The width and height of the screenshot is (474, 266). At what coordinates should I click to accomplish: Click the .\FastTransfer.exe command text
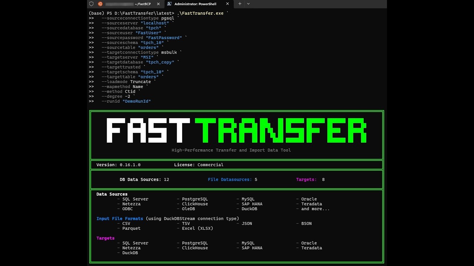[200, 13]
